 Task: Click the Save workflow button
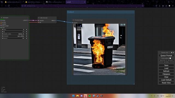166,65
